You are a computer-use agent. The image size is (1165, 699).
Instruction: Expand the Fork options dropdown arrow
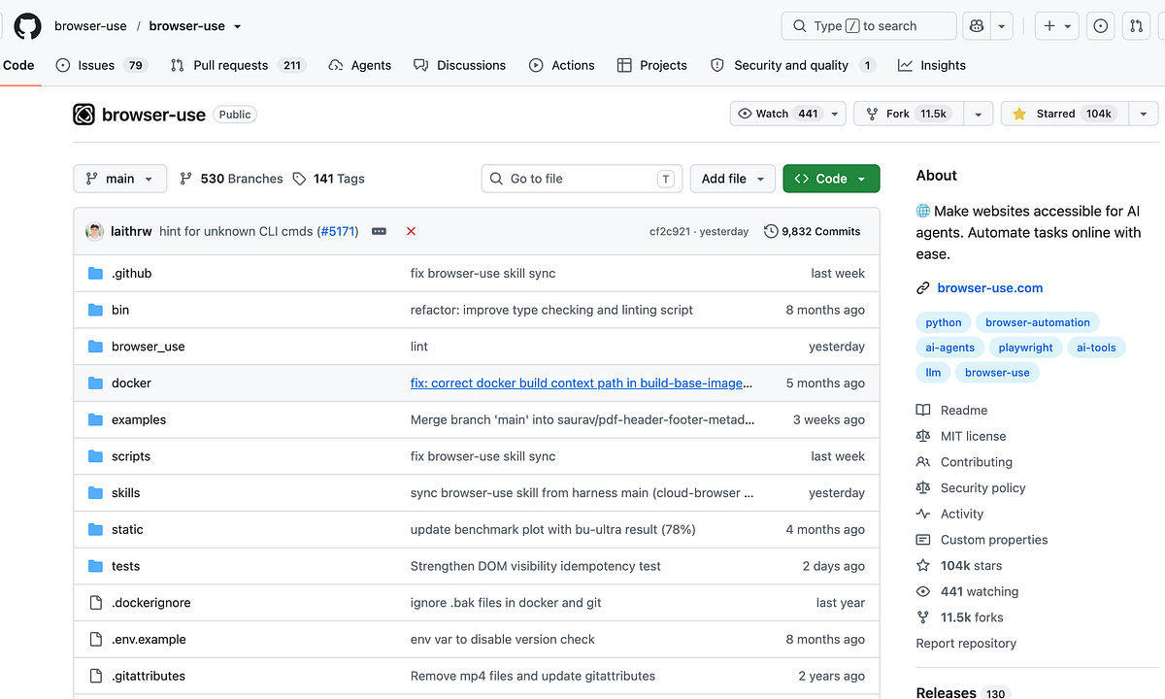pos(979,114)
